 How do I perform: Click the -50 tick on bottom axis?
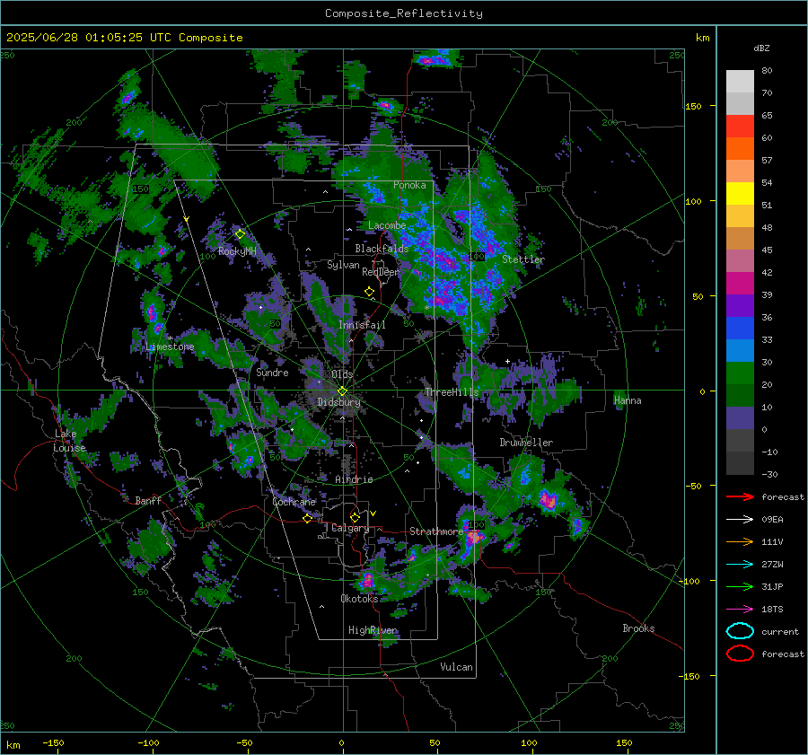pyautogui.click(x=245, y=742)
